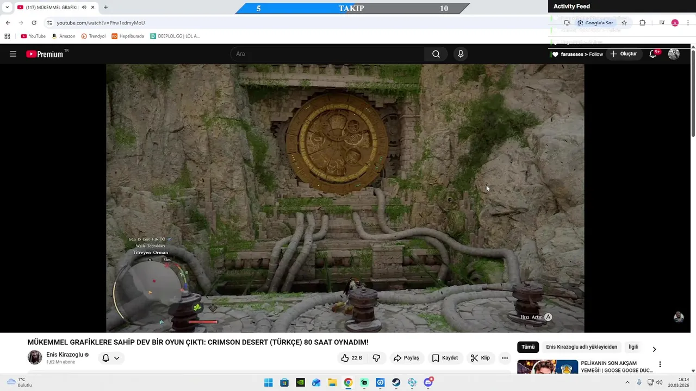Open site information icon in address bar
696x391 pixels.
tap(49, 23)
